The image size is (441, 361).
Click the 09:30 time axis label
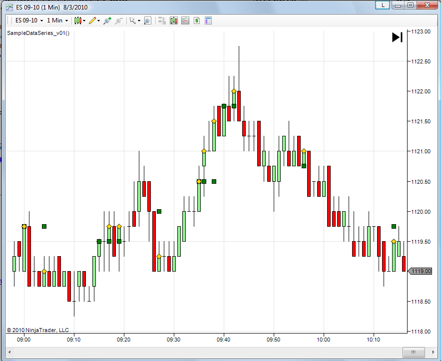pyautogui.click(x=173, y=340)
